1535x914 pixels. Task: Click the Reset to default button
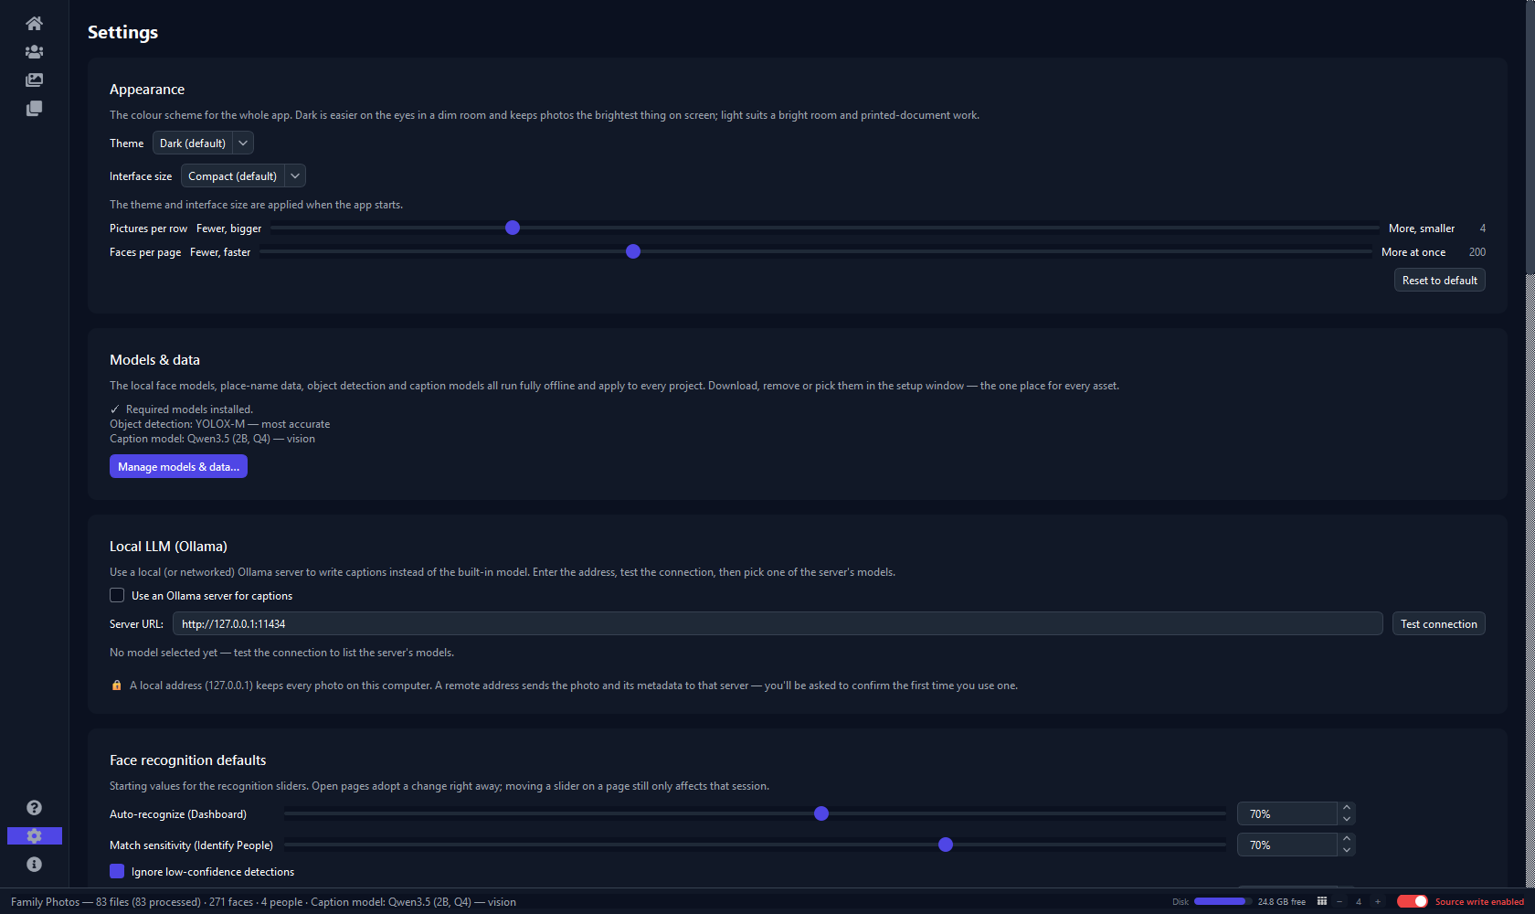(1440, 281)
